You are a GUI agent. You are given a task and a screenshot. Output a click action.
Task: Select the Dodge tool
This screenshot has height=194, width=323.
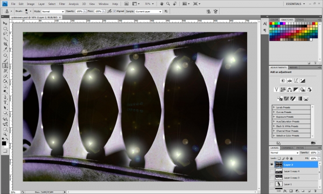tap(5, 91)
